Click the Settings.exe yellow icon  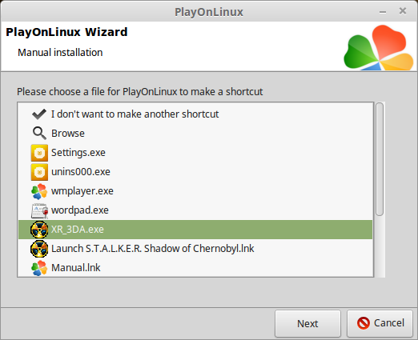pos(39,153)
